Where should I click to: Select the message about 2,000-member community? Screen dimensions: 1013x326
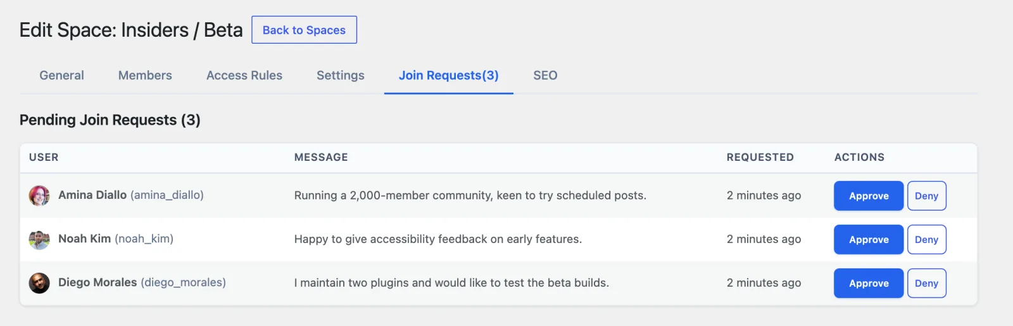470,196
